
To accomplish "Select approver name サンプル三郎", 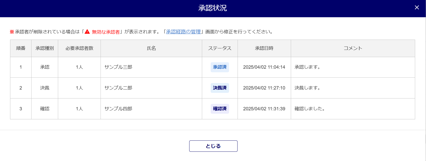I will pos(118,67).
